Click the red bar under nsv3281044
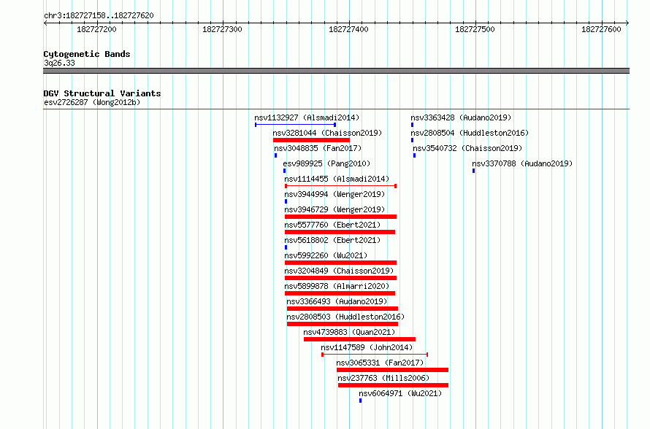The width and height of the screenshot is (650, 429). (x=311, y=140)
